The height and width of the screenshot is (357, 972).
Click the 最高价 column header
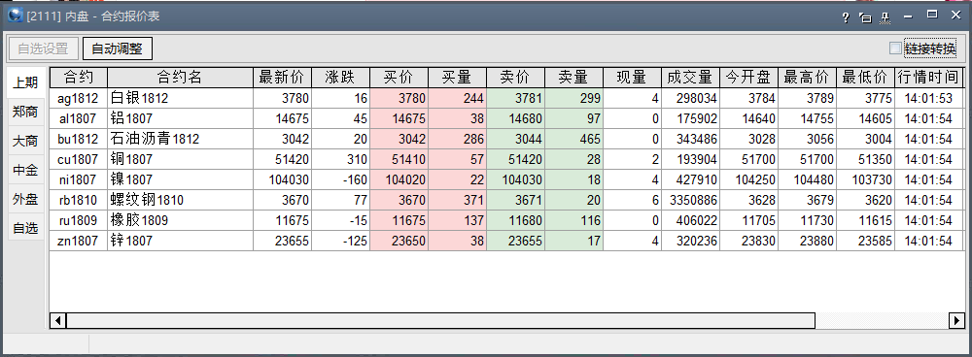pos(807,78)
